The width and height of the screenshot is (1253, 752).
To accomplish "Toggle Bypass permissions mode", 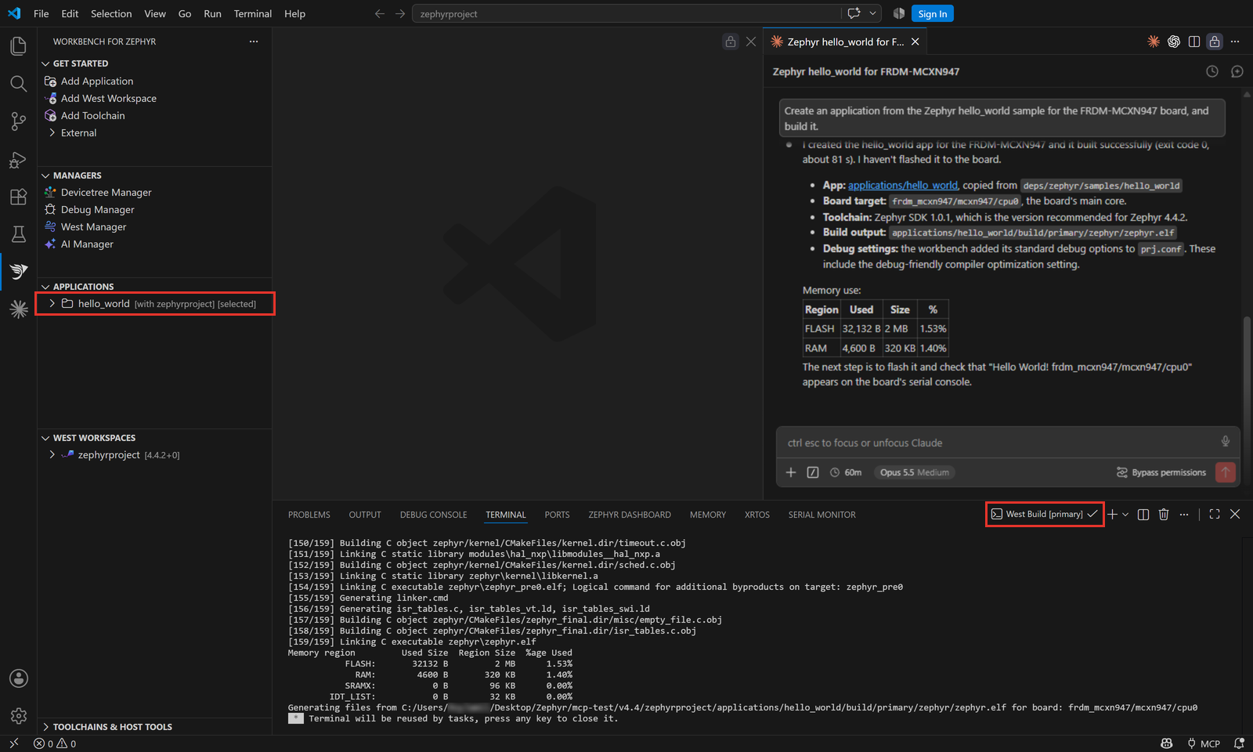I will tap(1161, 472).
